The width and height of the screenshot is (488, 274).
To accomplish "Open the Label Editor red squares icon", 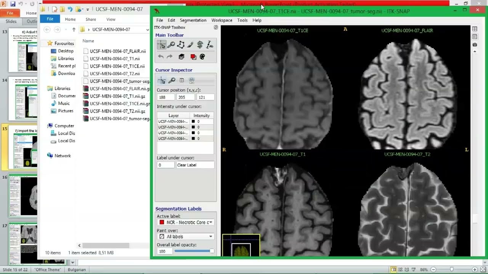I will [x=193, y=57].
